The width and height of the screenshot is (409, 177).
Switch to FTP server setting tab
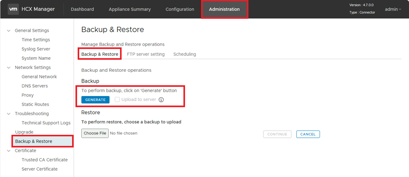[146, 54]
